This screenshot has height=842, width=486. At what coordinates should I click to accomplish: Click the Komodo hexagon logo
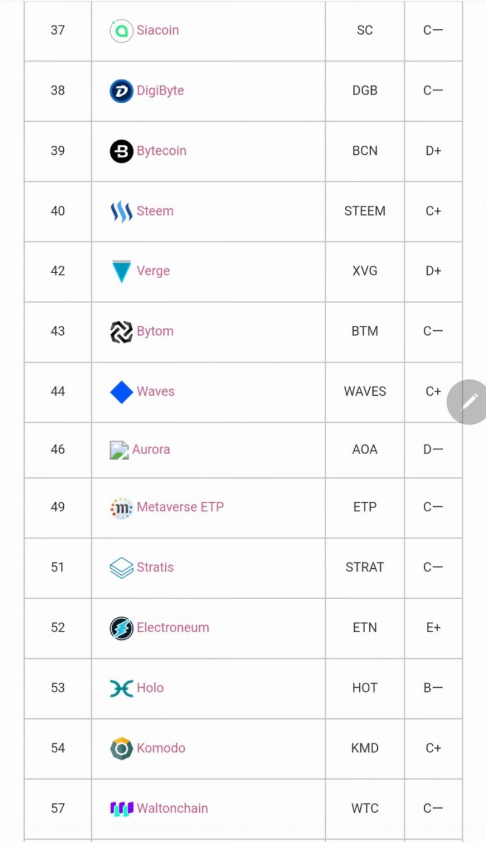pyautogui.click(x=121, y=748)
